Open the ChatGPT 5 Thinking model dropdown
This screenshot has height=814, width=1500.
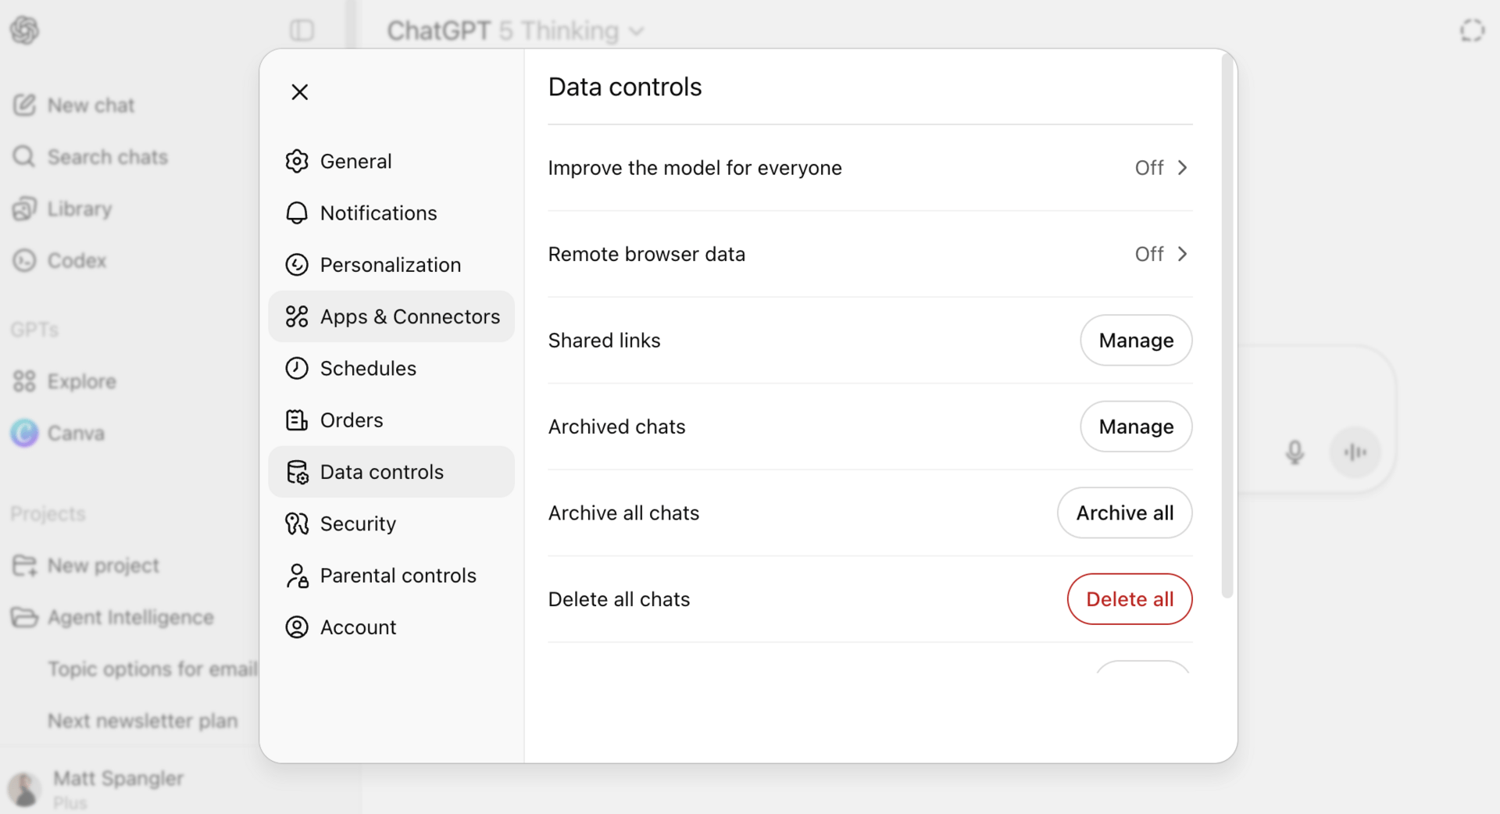coord(516,30)
